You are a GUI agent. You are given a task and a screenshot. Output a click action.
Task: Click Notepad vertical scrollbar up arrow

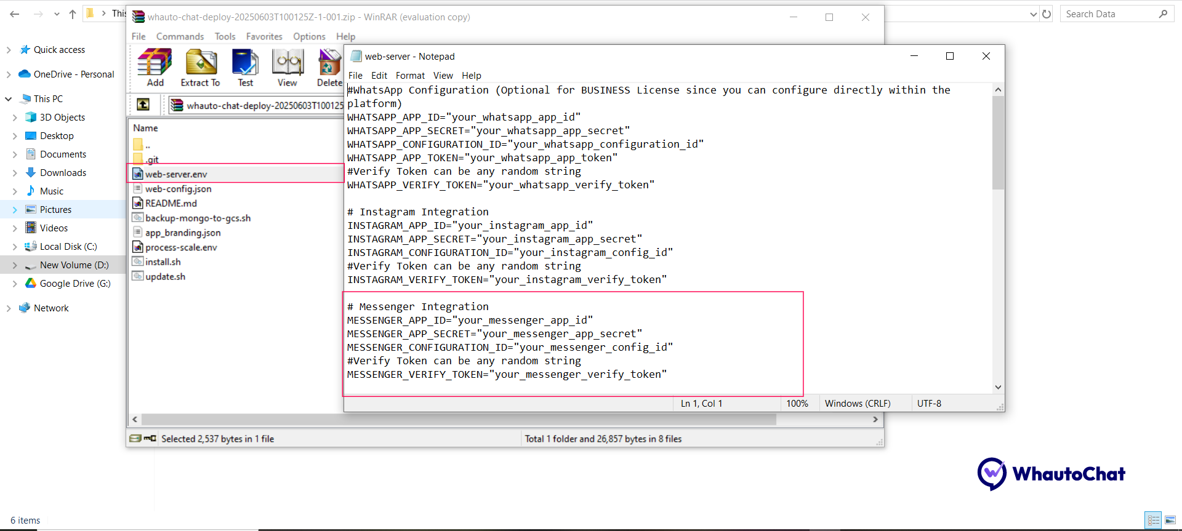tap(998, 90)
